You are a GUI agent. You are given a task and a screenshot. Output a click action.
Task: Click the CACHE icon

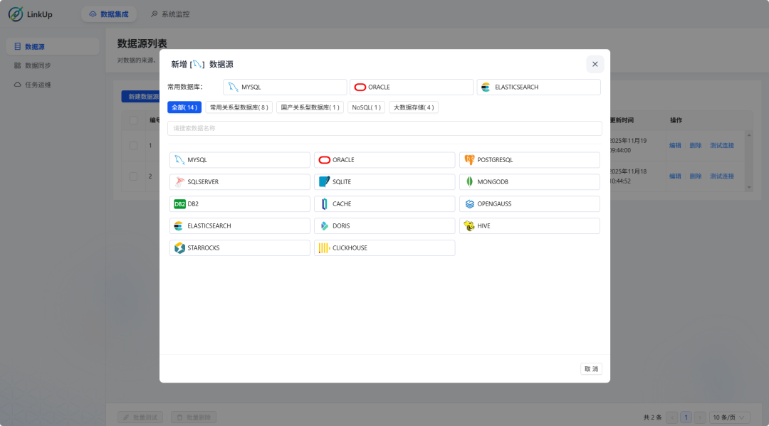[324, 203]
